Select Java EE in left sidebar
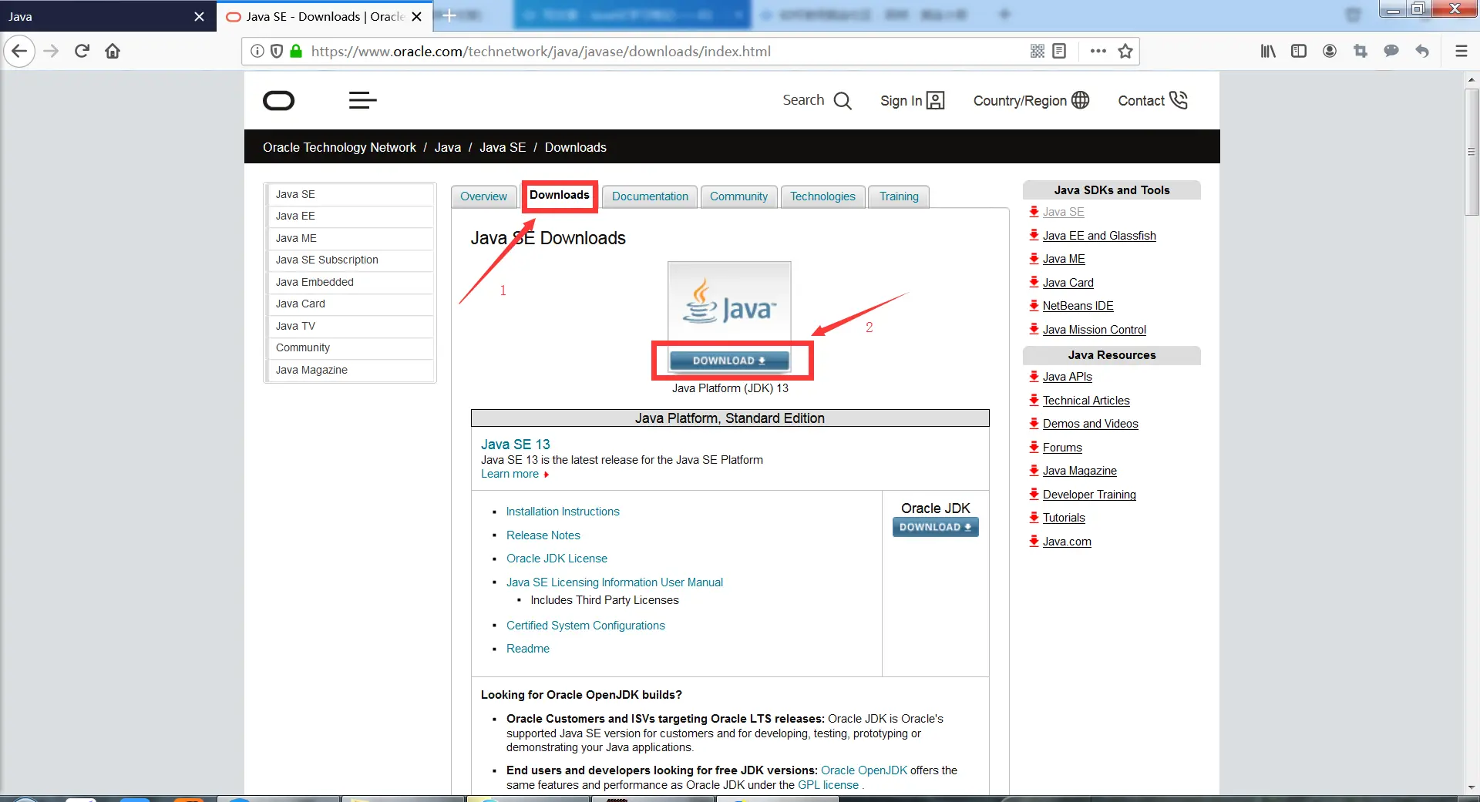1480x802 pixels. [350, 216]
